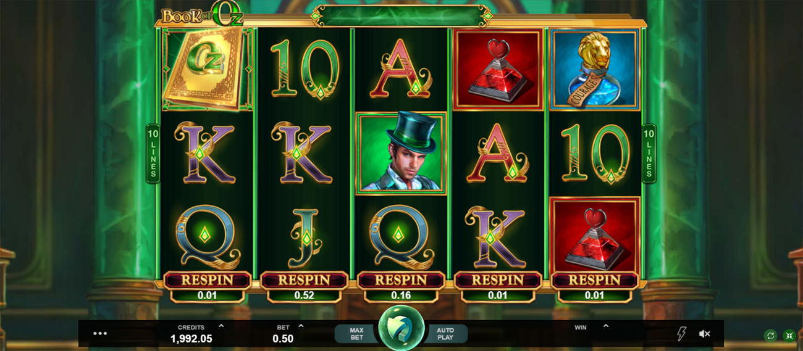Click the green refresh circle icon

(x=770, y=336)
